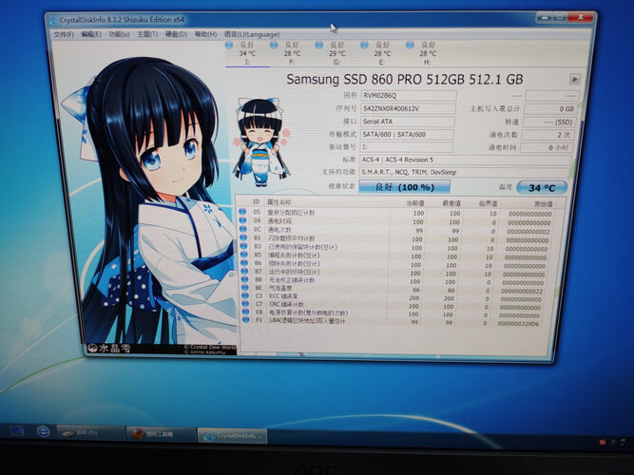The height and width of the screenshot is (475, 634).
Task: Click the ---- (SSD) rotation rate field
Action: click(x=548, y=123)
